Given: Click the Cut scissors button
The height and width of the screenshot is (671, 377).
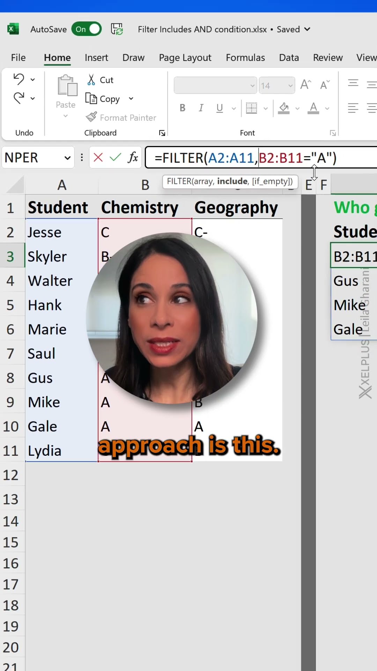Looking at the screenshot, I should [x=100, y=80].
